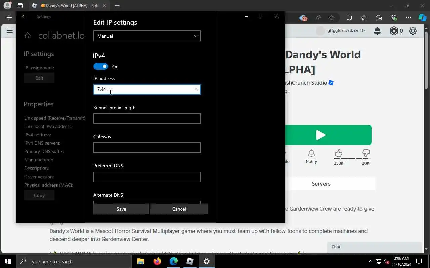This screenshot has width=430, height=268.
Task: Open File Explorer from the taskbar
Action: pyautogui.click(x=140, y=261)
